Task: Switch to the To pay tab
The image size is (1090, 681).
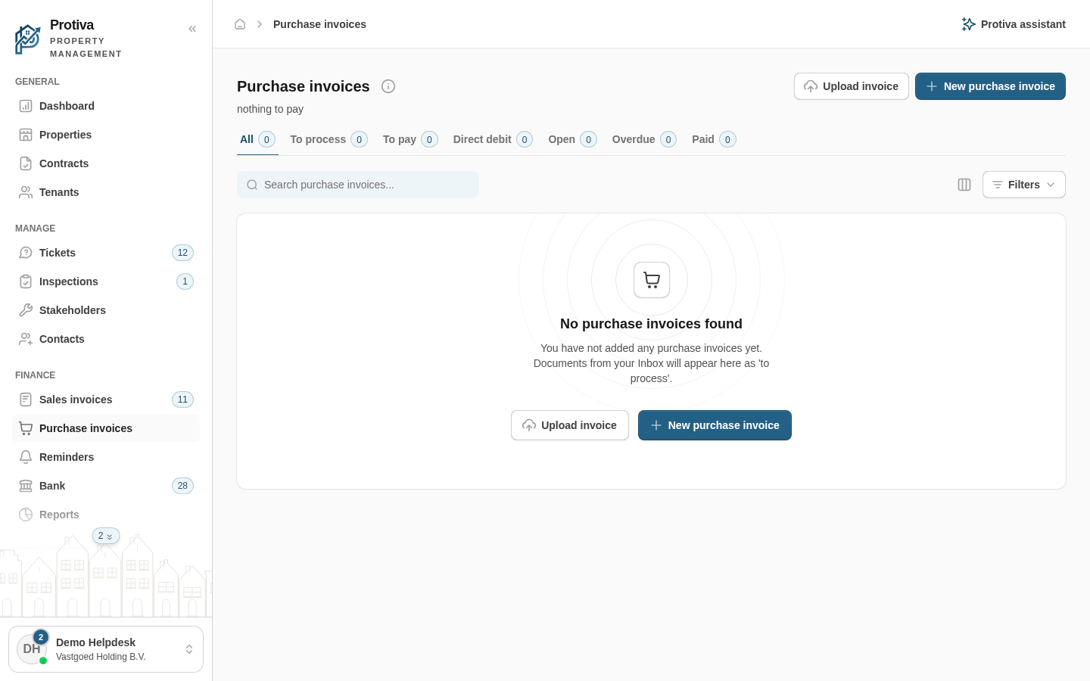Action: (410, 139)
